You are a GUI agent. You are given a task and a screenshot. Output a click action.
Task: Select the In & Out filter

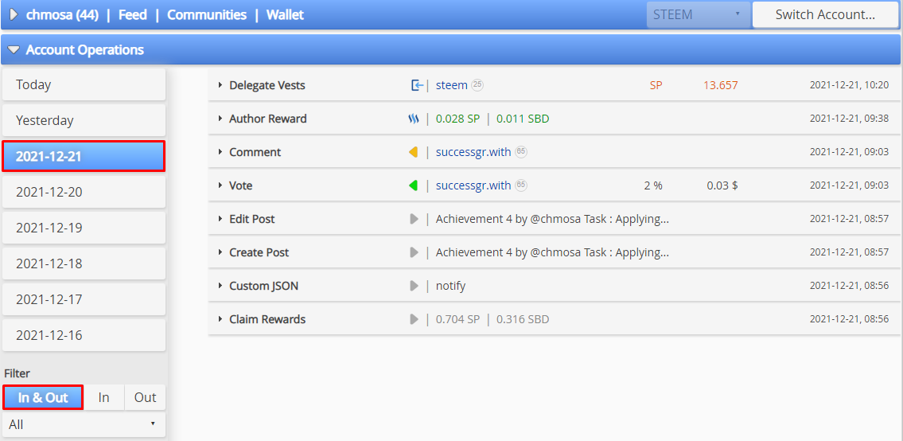pos(43,398)
